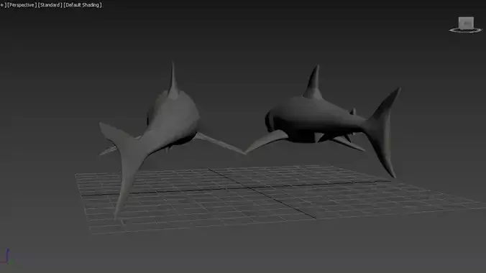Open the [Default Shading] viewport menu

tap(83, 5)
